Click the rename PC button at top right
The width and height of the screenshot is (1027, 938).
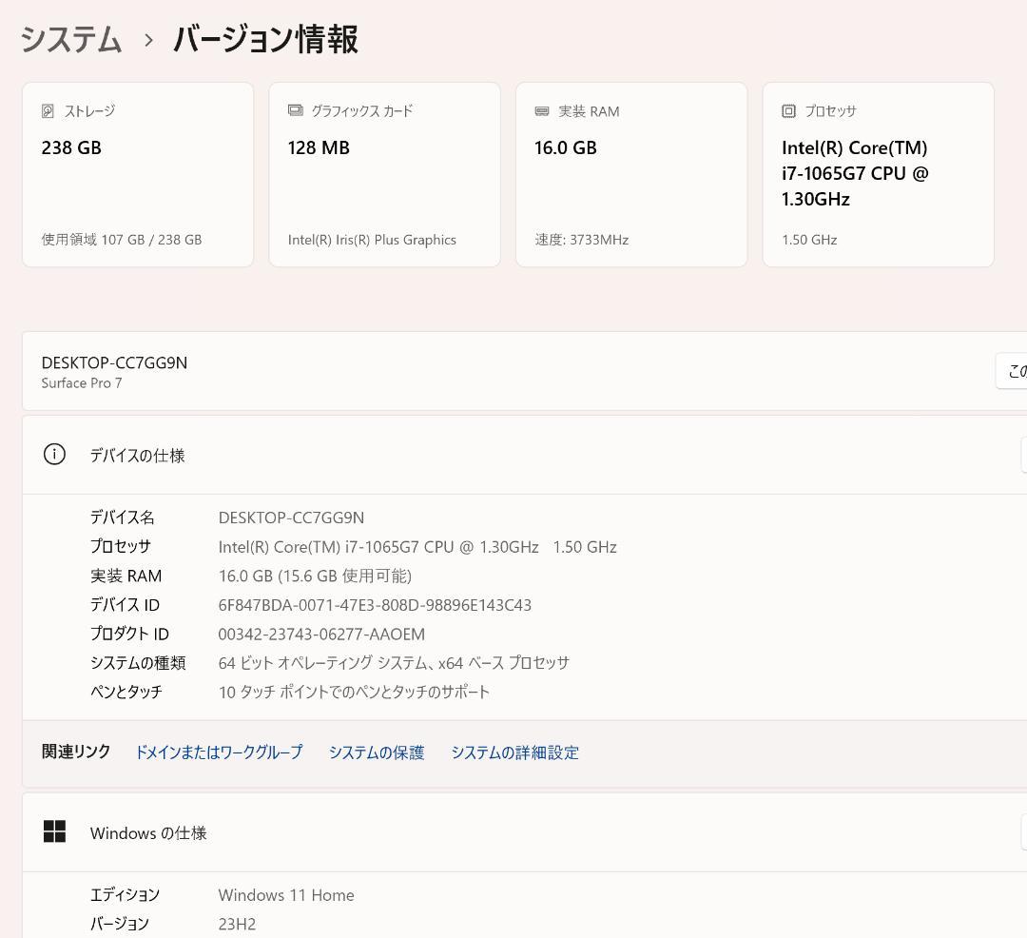1014,371
